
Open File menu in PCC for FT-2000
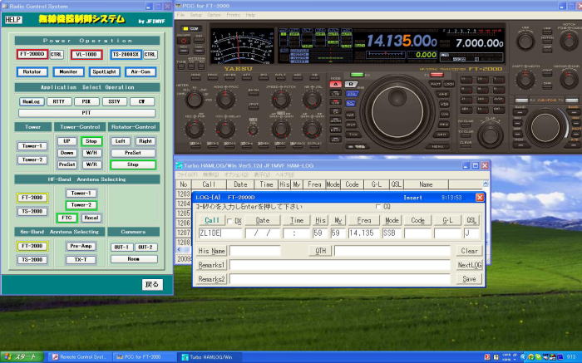[180, 15]
